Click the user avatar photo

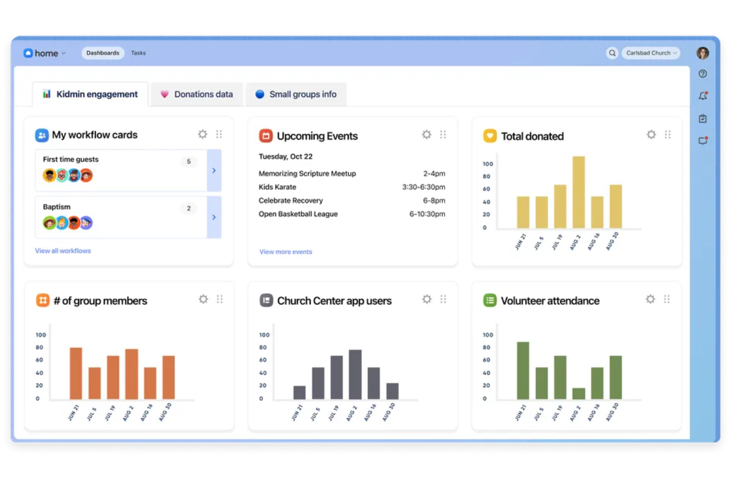pyautogui.click(x=702, y=53)
